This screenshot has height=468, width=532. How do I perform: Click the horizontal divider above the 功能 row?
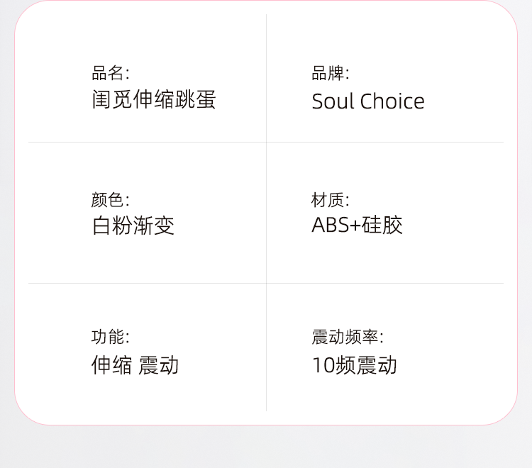(x=266, y=283)
